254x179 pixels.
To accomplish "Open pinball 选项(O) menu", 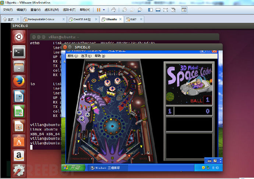I will (x=86, y=56).
